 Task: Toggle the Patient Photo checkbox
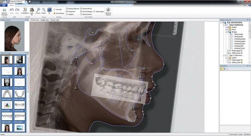(81, 9)
